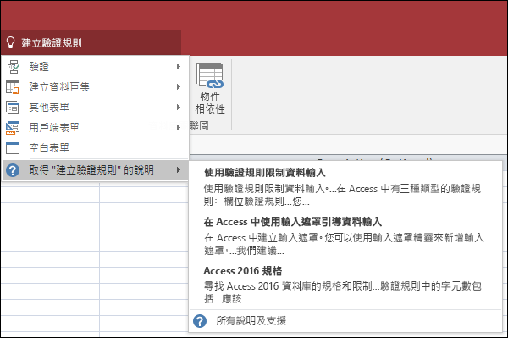Expand the 建立資料巨集 submenu arrow
Image resolution: width=508 pixels, height=338 pixels.
pos(179,87)
